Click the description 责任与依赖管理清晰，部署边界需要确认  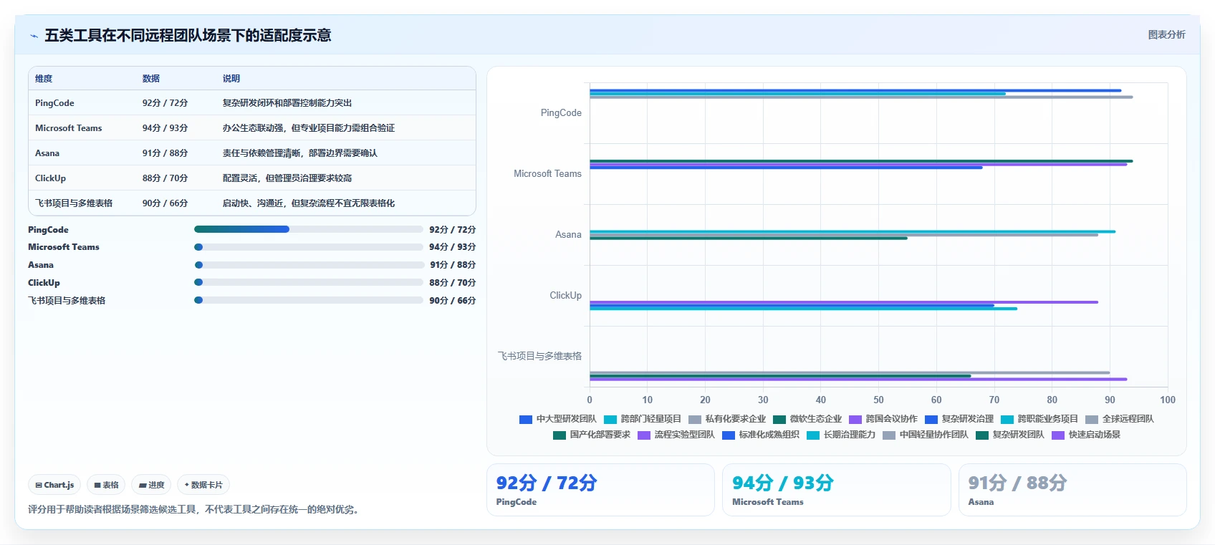click(x=300, y=153)
